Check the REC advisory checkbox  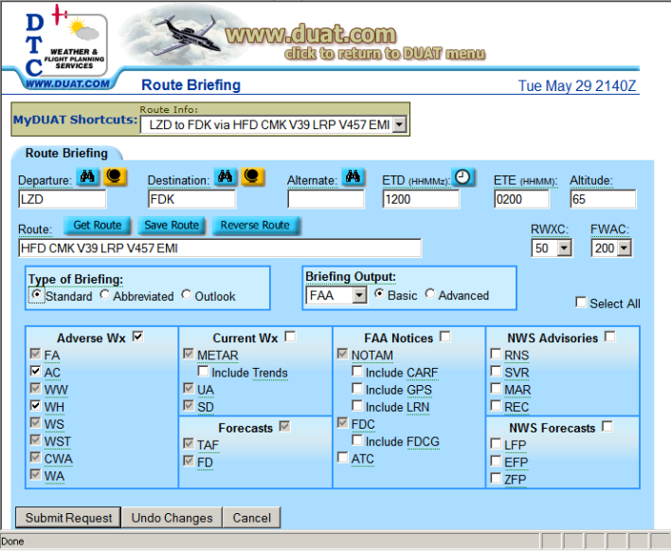tap(496, 406)
